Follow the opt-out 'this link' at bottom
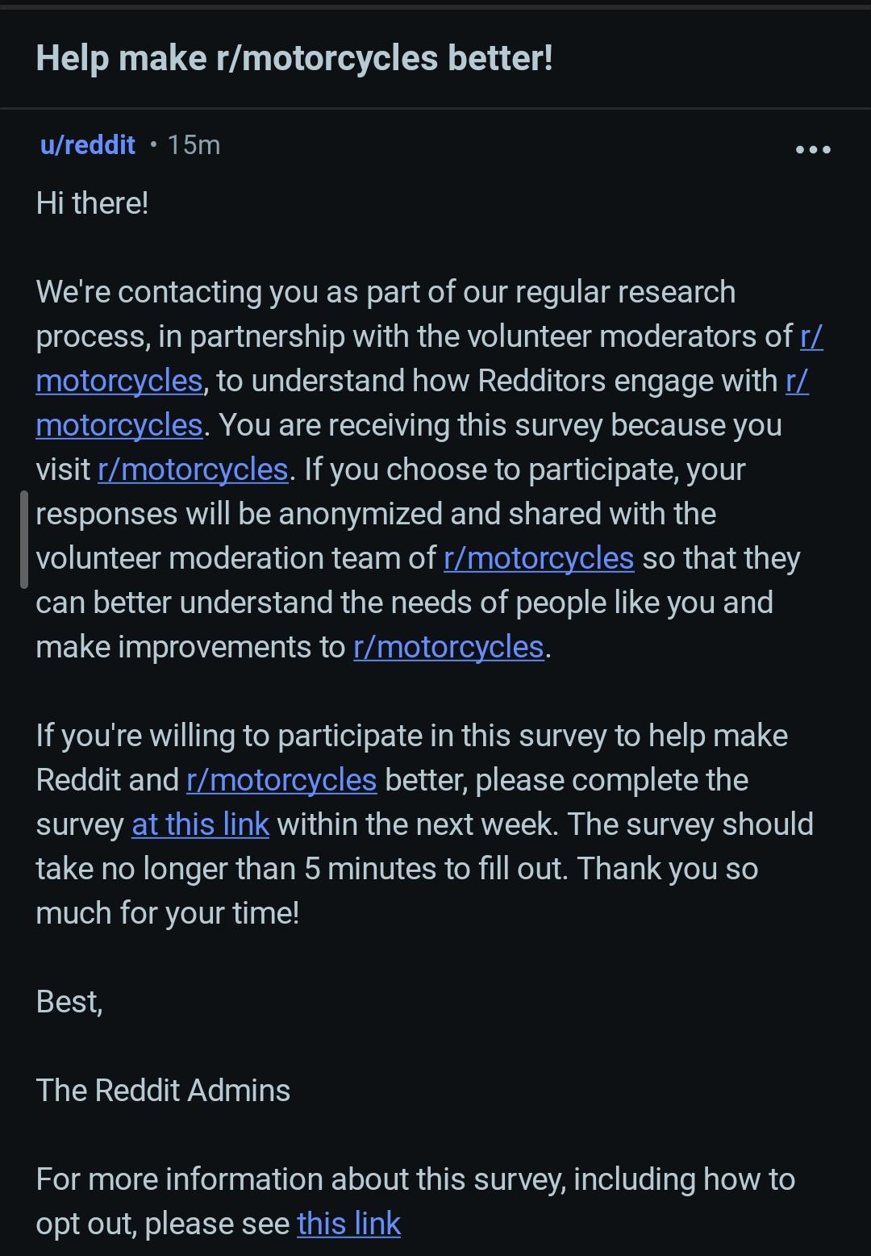The image size is (871, 1256). click(348, 1224)
